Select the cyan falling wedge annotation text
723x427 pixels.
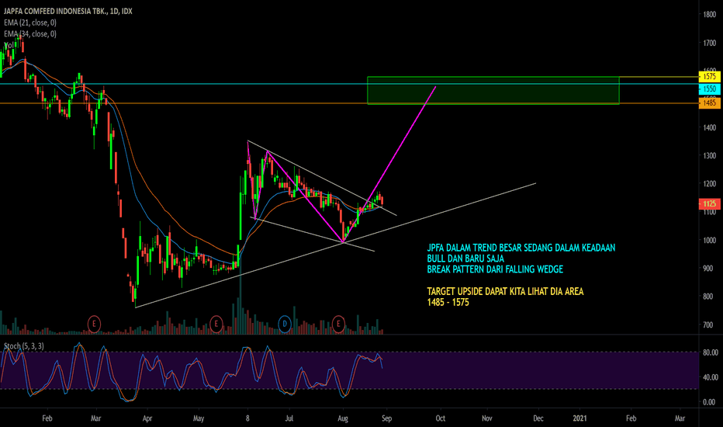pyautogui.click(x=521, y=259)
